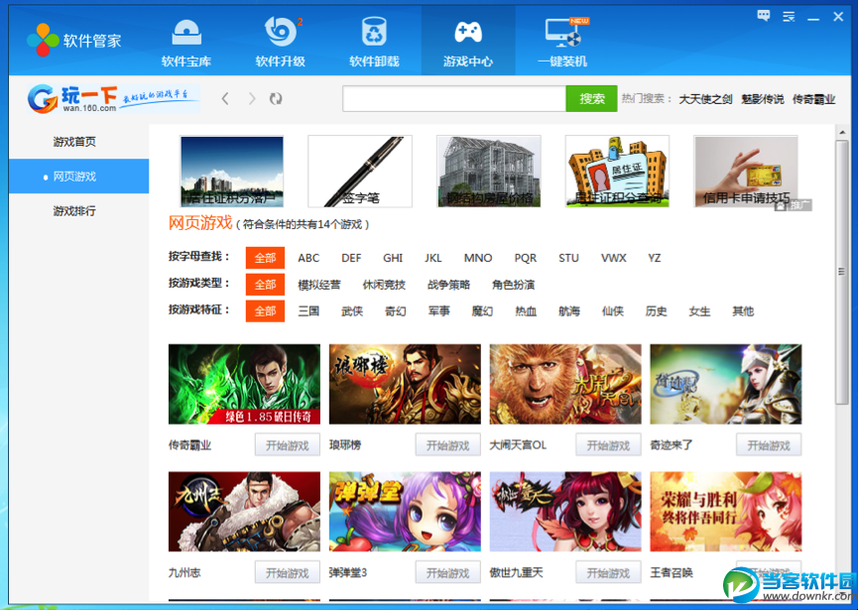The image size is (858, 610).
Task: Click the 玩一下 wan.160.com logo
Action: (x=113, y=98)
